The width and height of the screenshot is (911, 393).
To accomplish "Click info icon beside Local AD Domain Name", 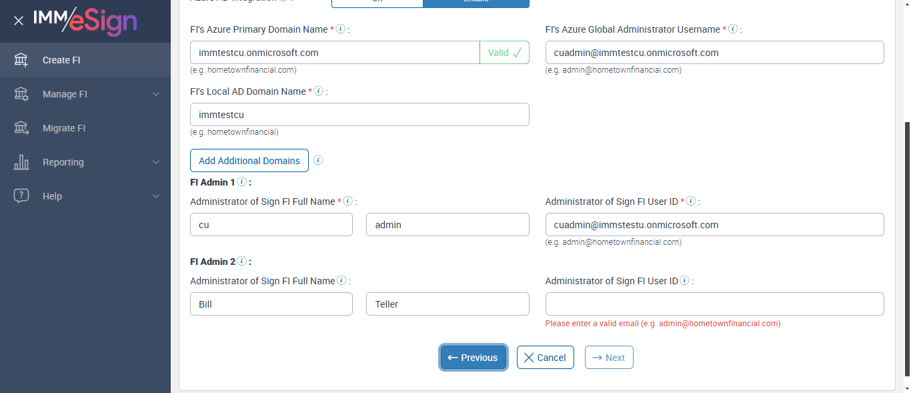I will (319, 91).
